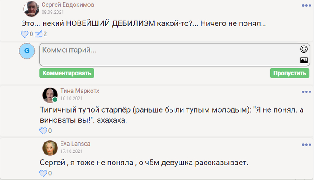Click Eva Lansca's avatar picture
The width and height of the screenshot is (314, 180).
tap(49, 148)
